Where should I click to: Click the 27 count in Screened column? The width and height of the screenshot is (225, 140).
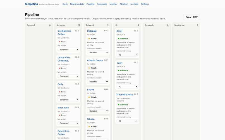click(x=79, y=25)
